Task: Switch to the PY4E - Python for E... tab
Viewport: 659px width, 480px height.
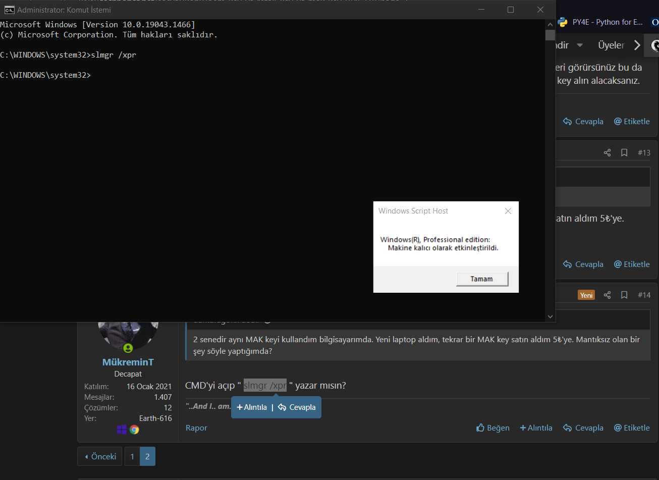Action: [600, 22]
